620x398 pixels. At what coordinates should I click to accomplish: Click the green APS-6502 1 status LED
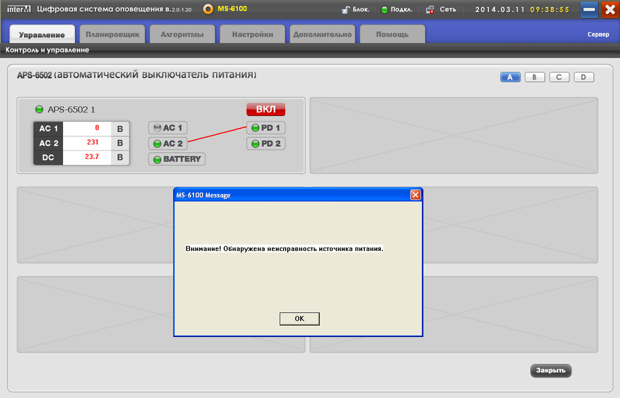coord(39,109)
